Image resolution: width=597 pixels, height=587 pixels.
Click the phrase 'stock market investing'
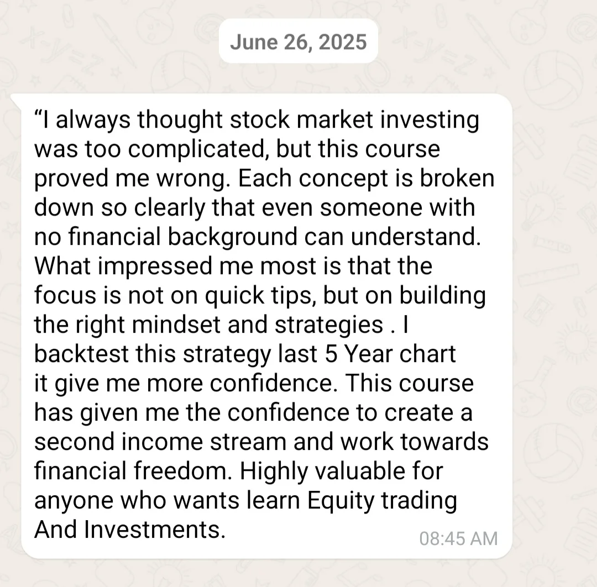tap(308, 120)
